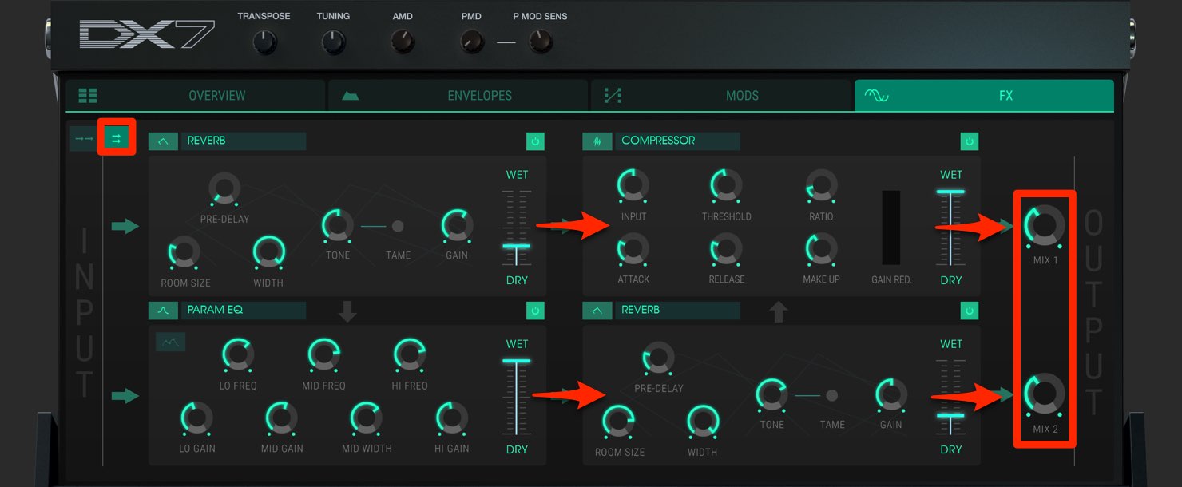
Task: Switch to the ENVELOPES tab
Action: tap(458, 96)
